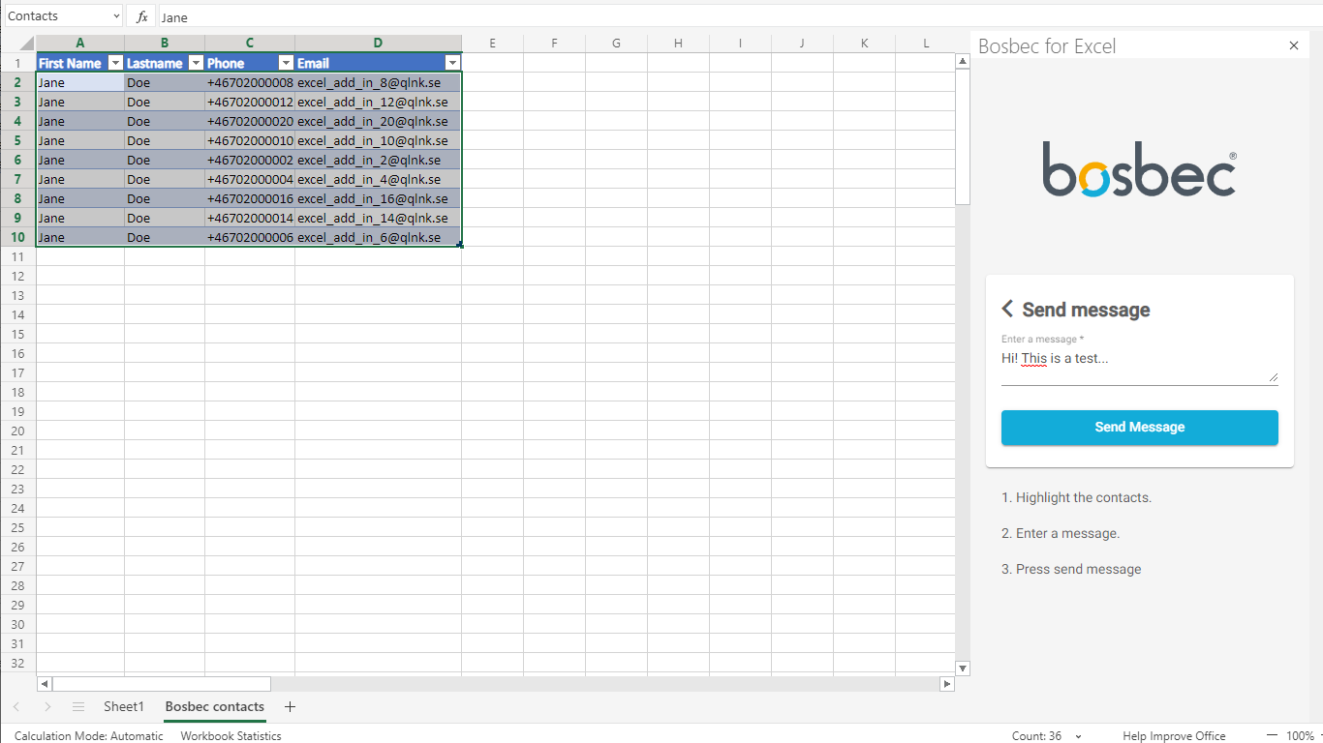This screenshot has height=743, width=1323.
Task: Add a new sheet with plus icon
Action: click(x=290, y=707)
